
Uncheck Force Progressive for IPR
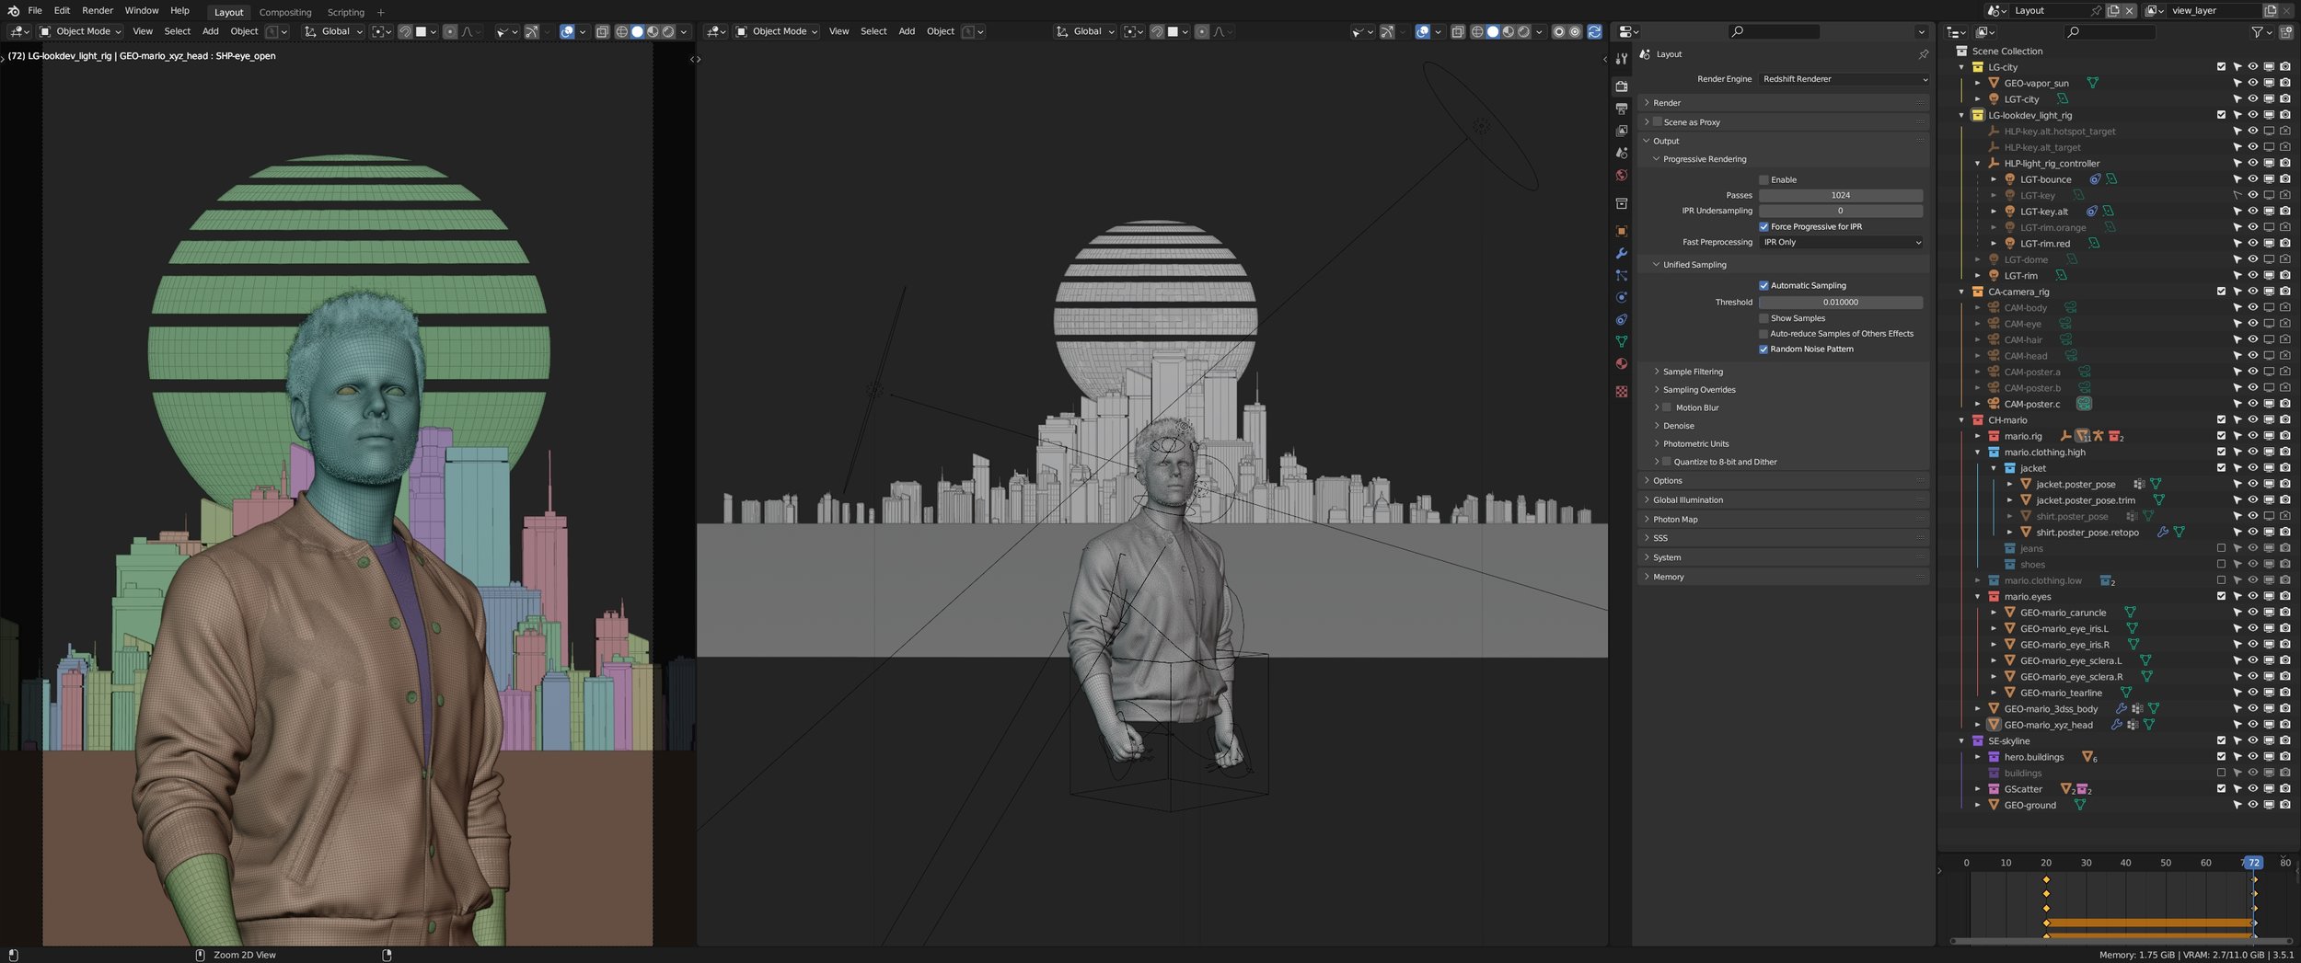coord(1763,227)
